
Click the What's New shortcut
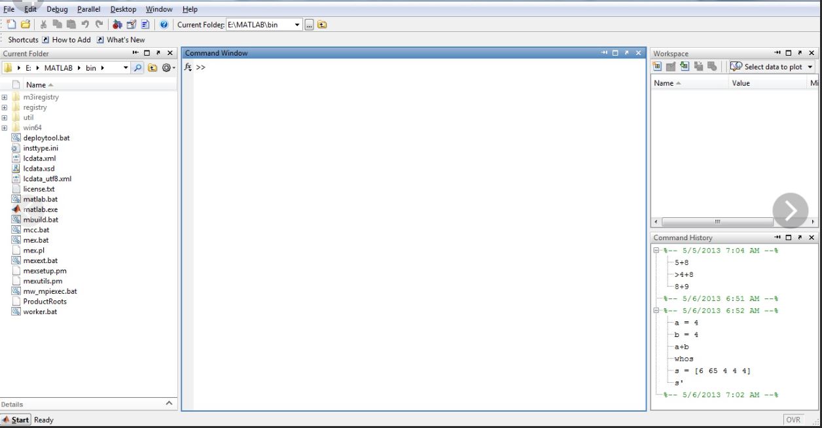[120, 40]
